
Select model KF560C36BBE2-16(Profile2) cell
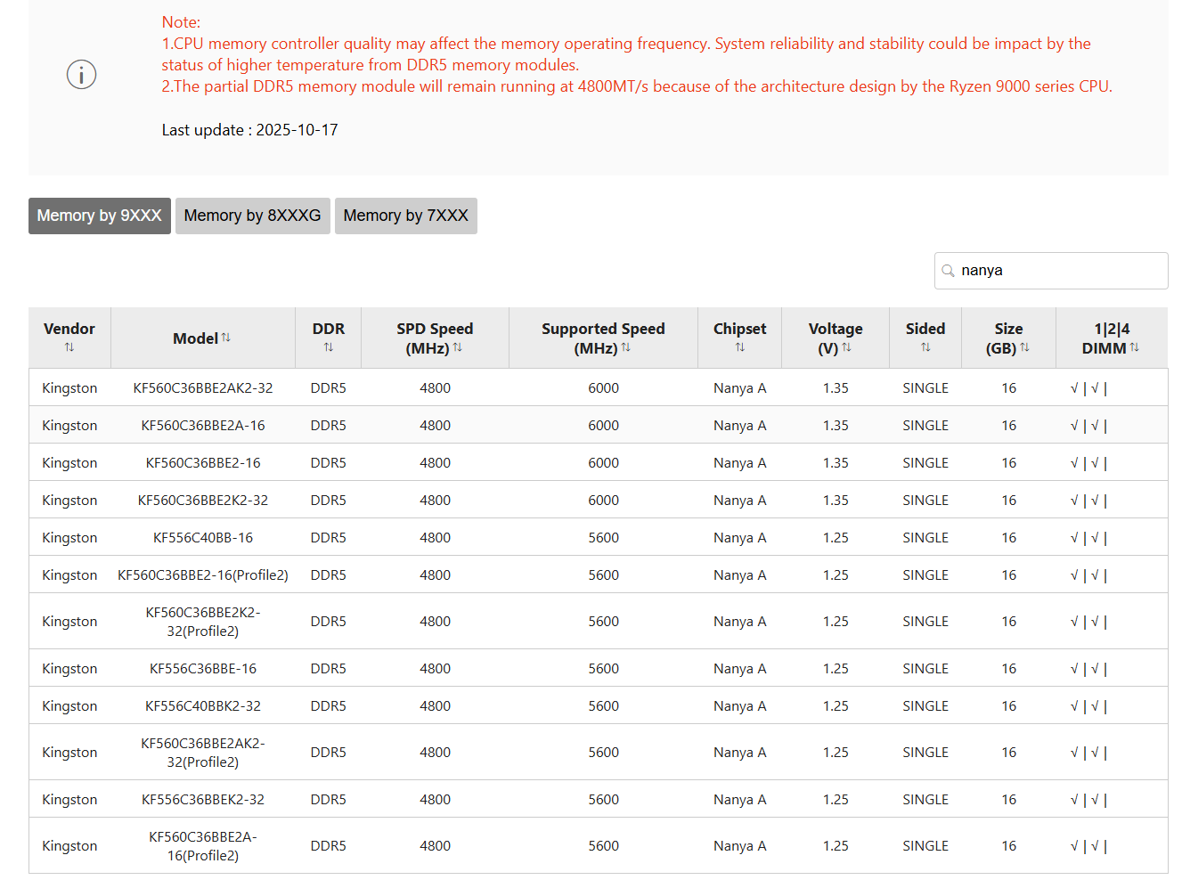click(203, 575)
